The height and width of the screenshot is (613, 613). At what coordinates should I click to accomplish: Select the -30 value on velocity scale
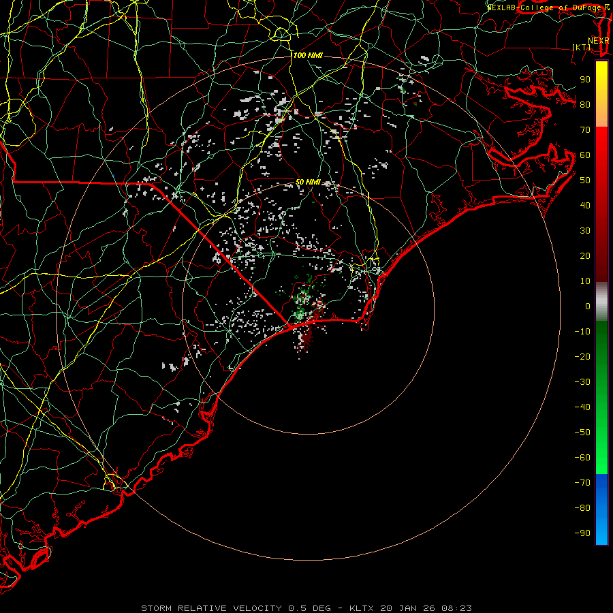pyautogui.click(x=582, y=382)
